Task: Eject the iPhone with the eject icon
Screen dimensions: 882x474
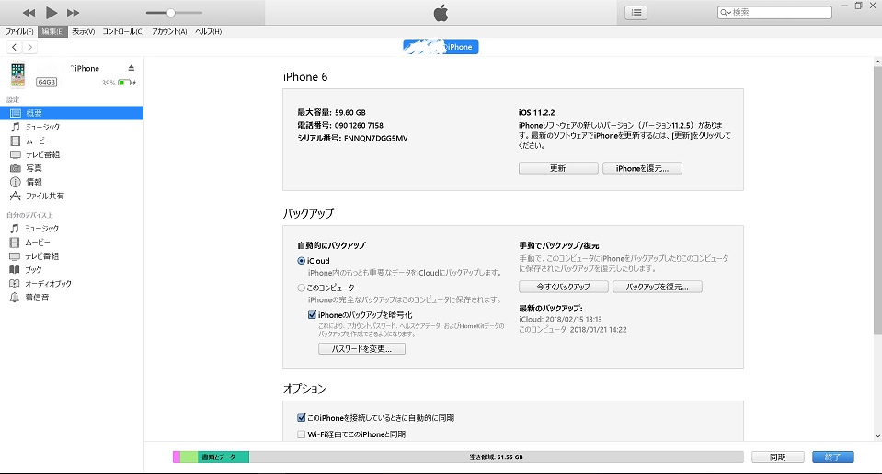Action: point(132,68)
